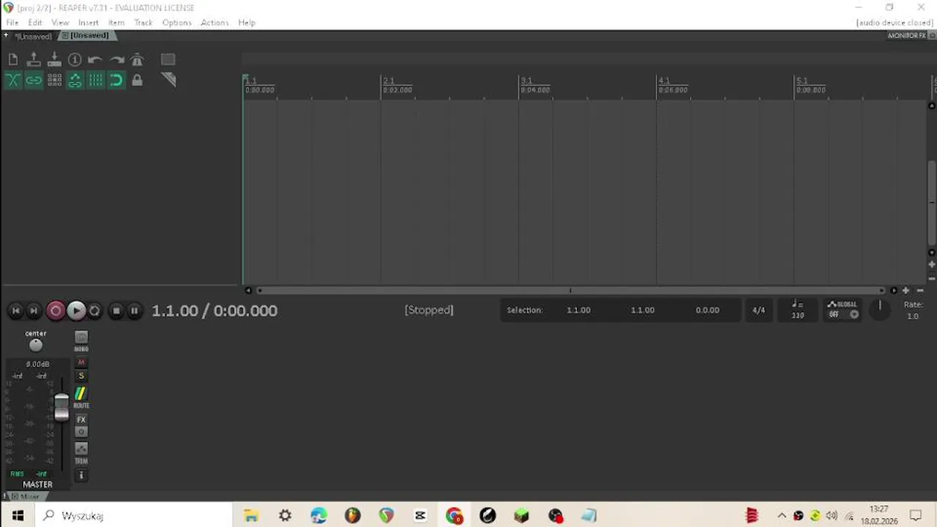Open the Global automation override dropdown
The width and height of the screenshot is (937, 527).
(843, 310)
